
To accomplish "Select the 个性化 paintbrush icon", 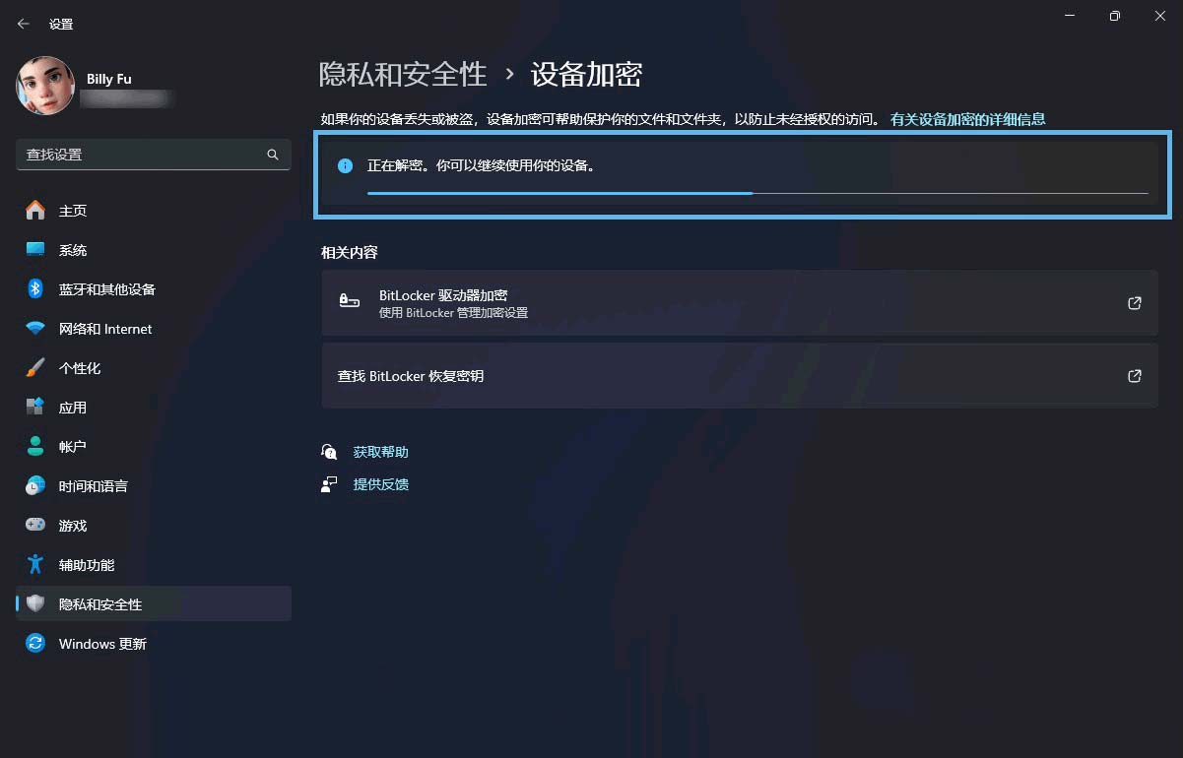I will tap(35, 368).
